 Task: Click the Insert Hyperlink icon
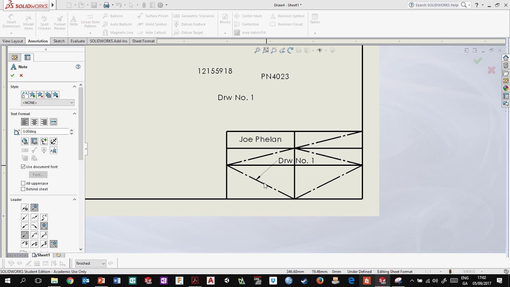[x=25, y=141]
